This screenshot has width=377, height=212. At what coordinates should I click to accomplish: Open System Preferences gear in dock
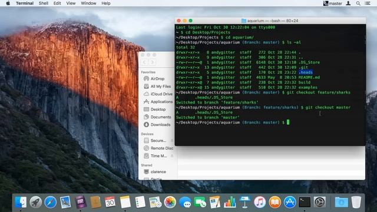pyautogui.click(x=319, y=202)
